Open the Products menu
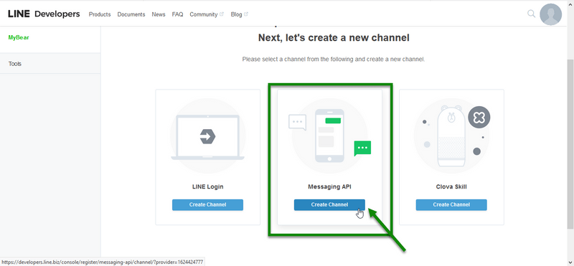 100,14
